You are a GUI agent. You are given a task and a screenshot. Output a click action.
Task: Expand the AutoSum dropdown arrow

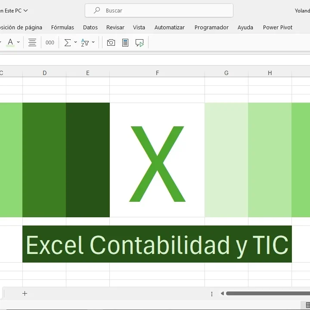pos(75,42)
